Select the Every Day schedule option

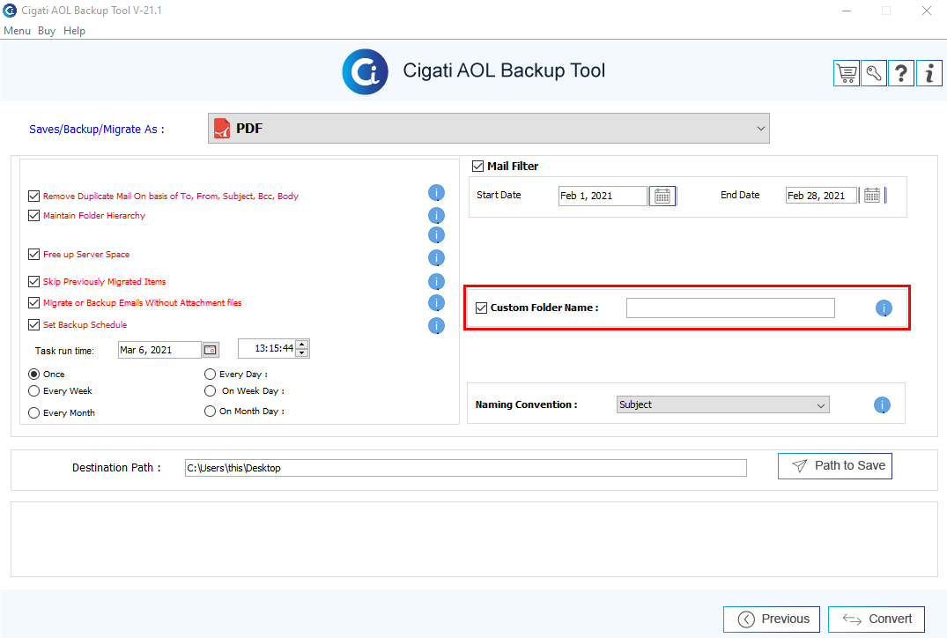pyautogui.click(x=211, y=374)
